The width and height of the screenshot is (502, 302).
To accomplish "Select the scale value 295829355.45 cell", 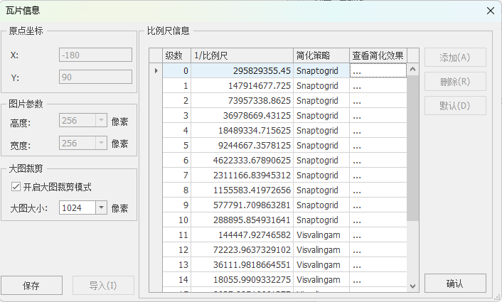I will (x=242, y=70).
